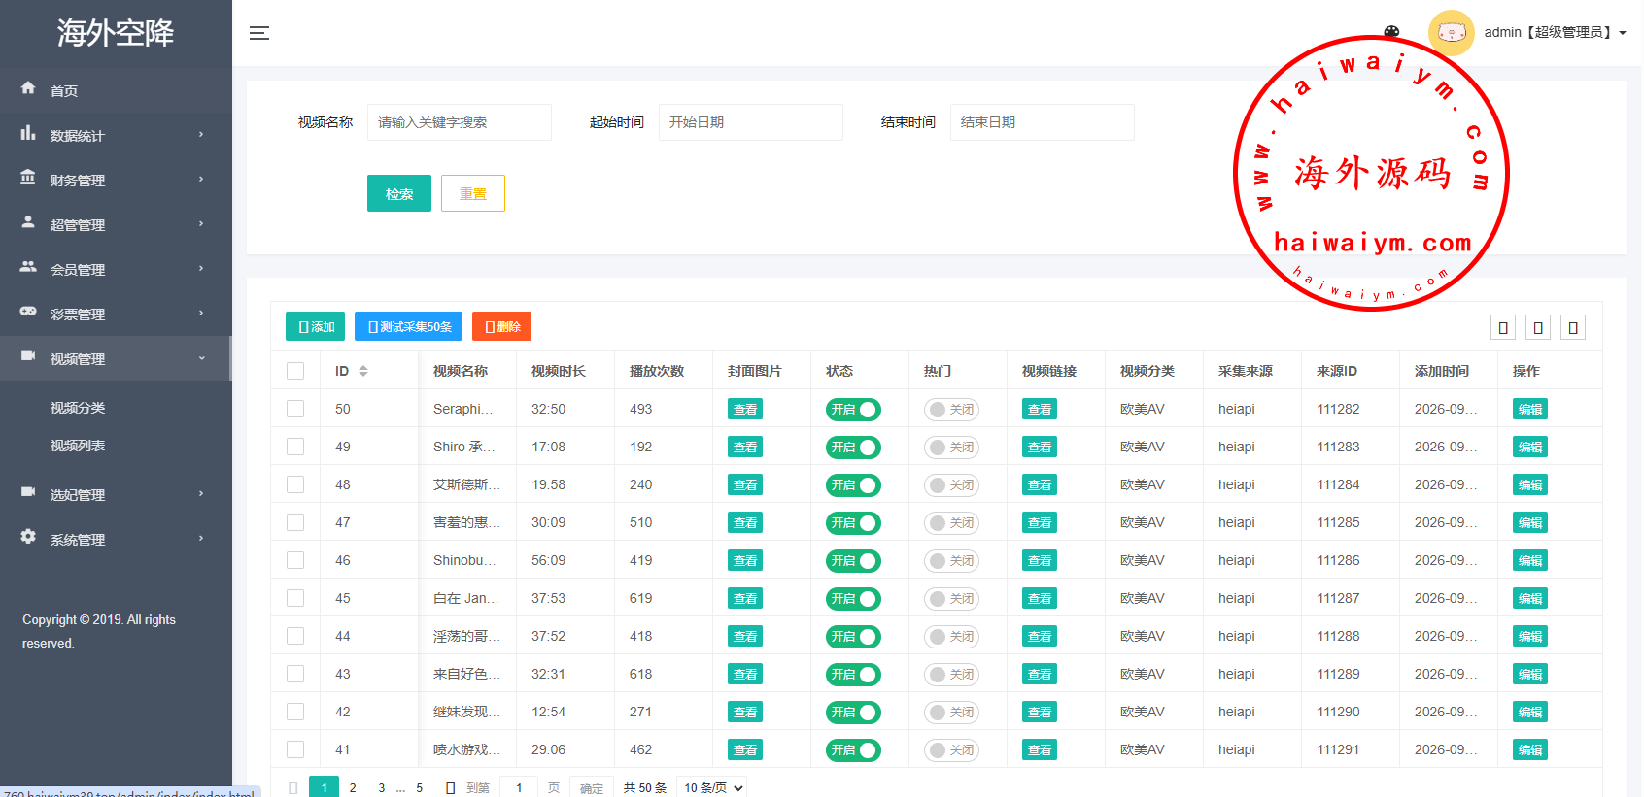Expand the 会员管理 sidebar menu
Viewport: 1644px width, 797px height.
click(x=116, y=269)
